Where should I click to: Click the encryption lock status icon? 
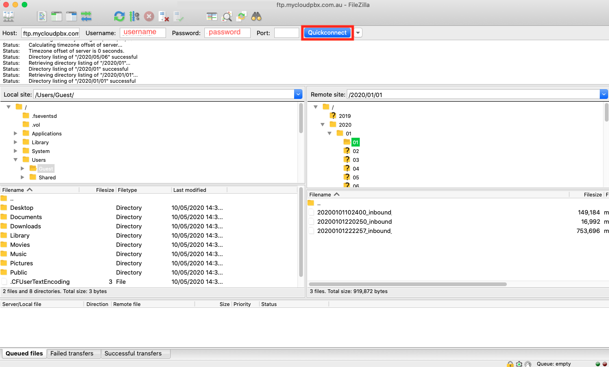pos(510,364)
